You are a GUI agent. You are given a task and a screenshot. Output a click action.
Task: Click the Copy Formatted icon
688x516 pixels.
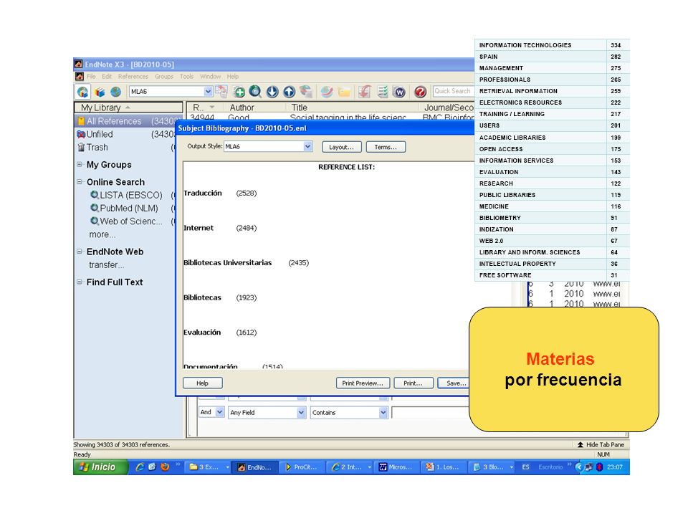click(221, 91)
